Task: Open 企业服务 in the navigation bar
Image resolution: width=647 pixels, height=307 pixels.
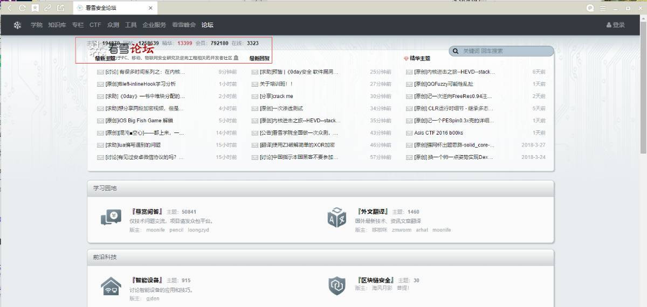Action: click(154, 25)
